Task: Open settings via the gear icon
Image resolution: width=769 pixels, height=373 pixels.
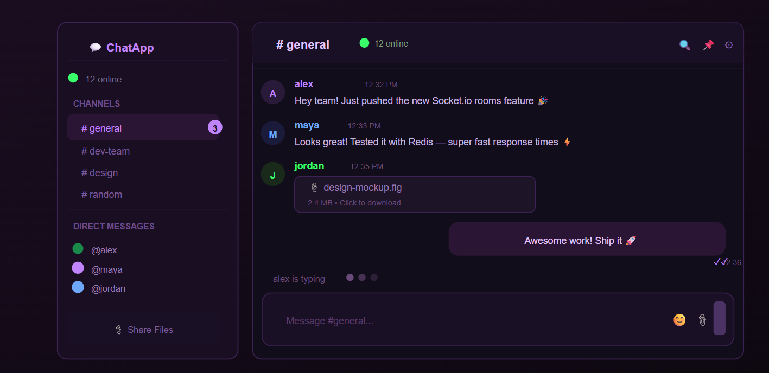Action: pos(729,45)
